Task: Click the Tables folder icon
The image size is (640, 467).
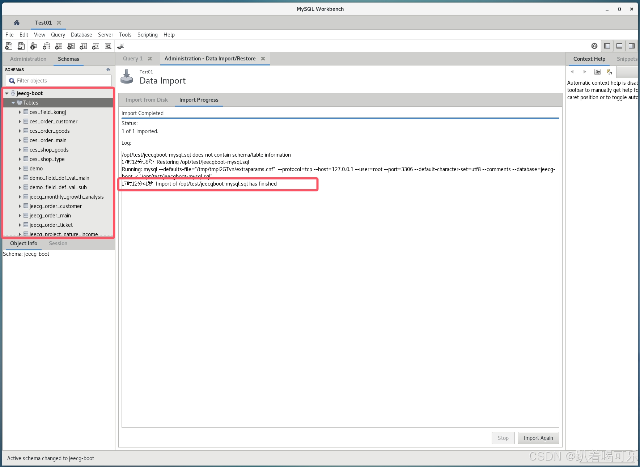Action: pos(20,103)
